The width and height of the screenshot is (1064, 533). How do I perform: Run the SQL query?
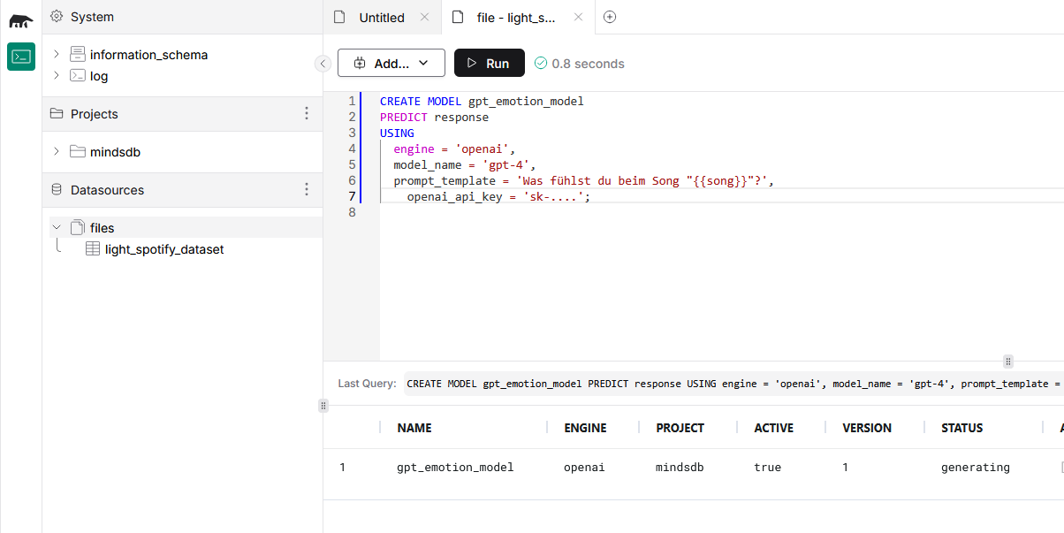[489, 63]
